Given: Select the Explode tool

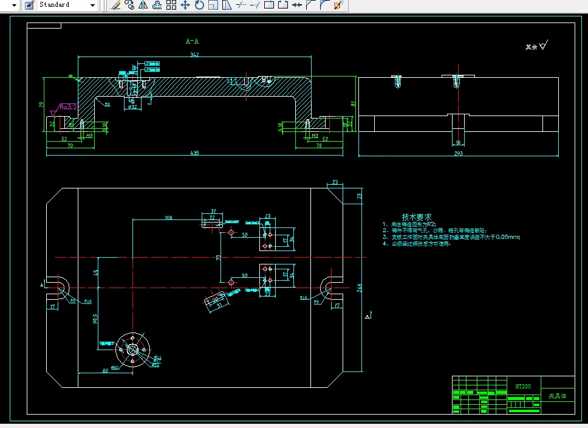Looking at the screenshot, I should 338,5.
